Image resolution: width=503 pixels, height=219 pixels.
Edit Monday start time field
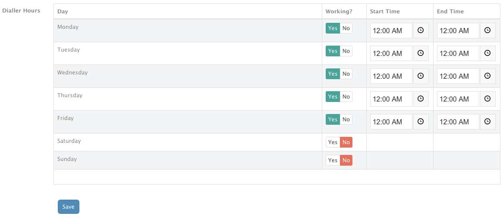[391, 31]
